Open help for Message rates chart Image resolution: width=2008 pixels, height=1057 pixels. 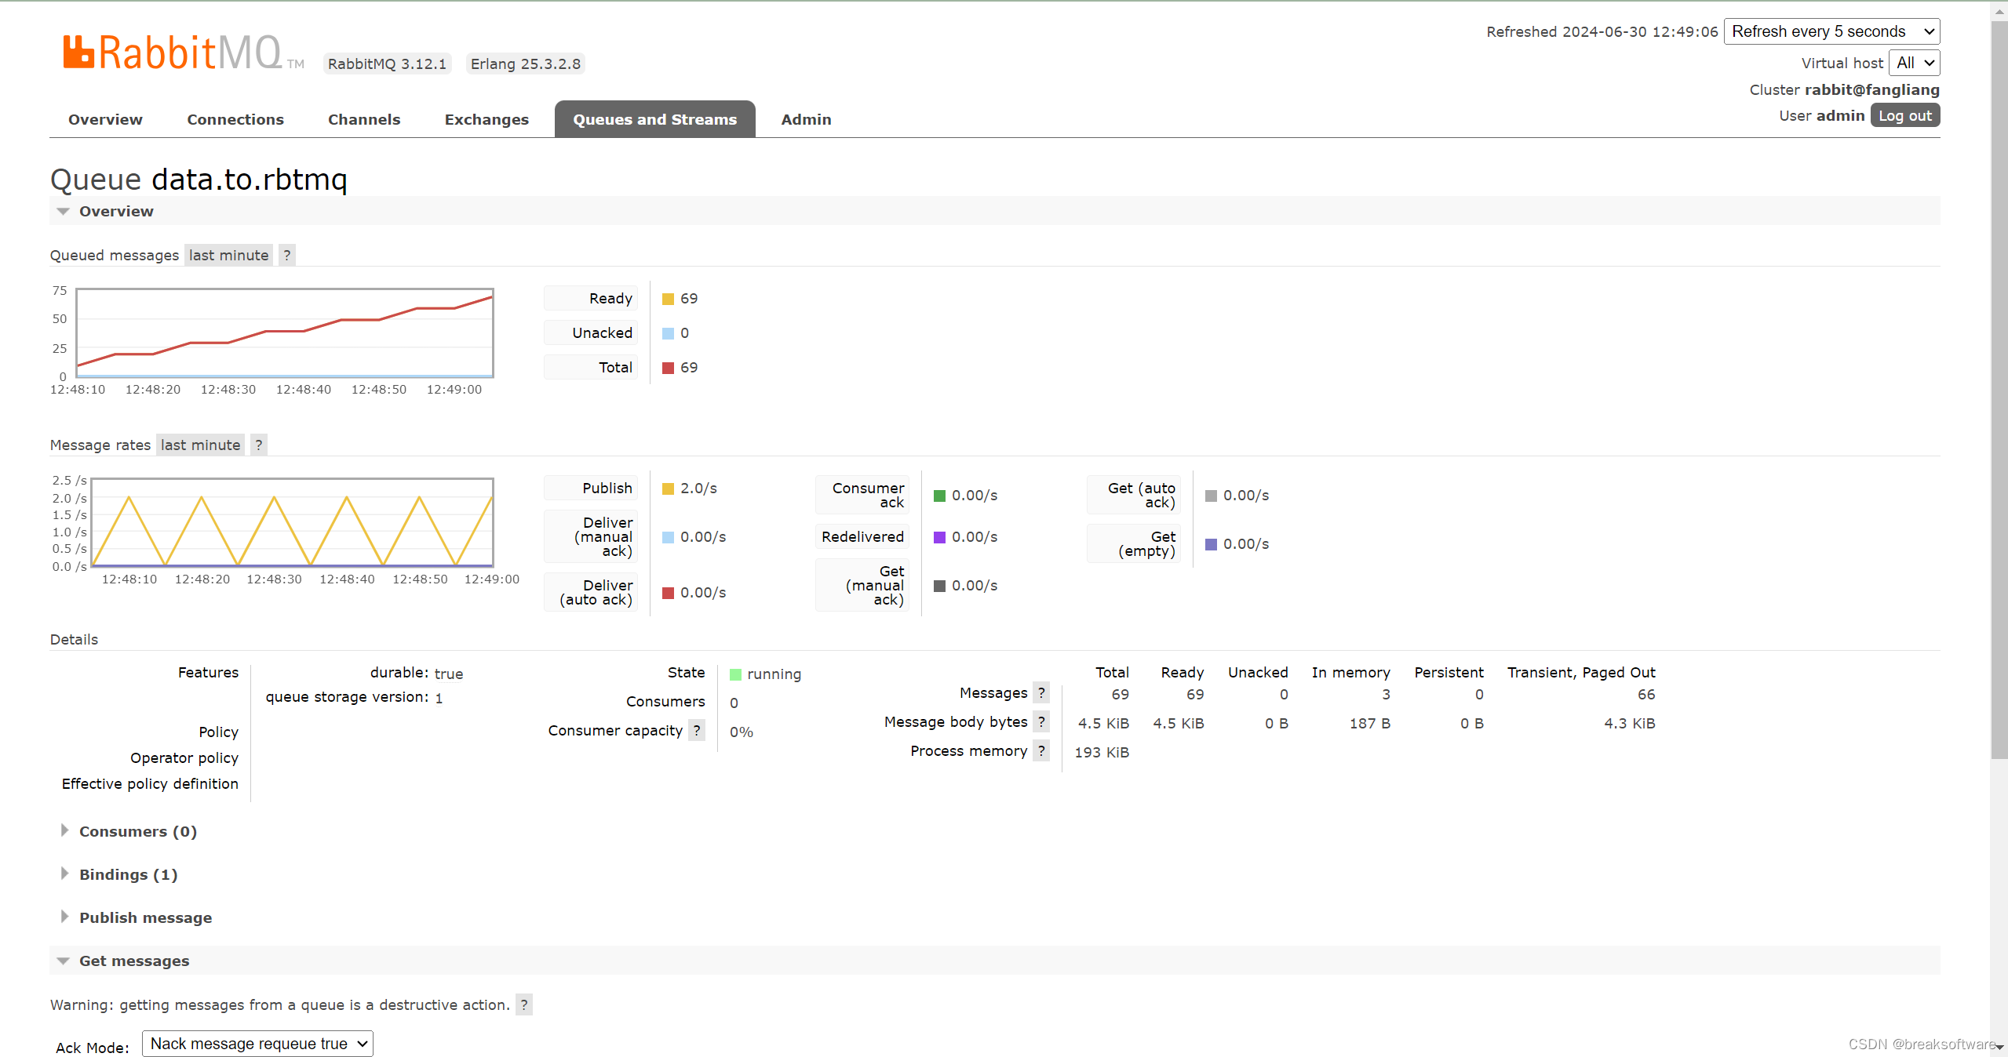(259, 445)
